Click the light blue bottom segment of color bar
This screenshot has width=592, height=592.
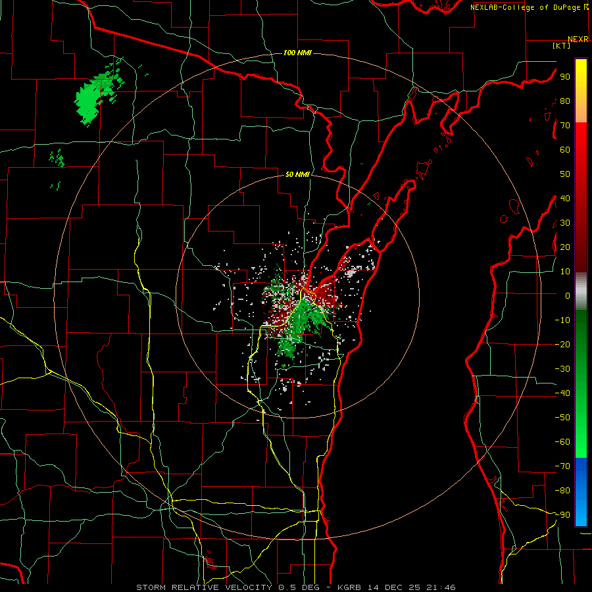tap(581, 514)
